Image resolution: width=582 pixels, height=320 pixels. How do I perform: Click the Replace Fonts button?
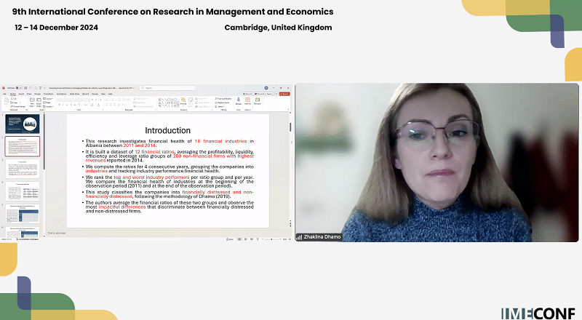pyautogui.click(x=222, y=101)
